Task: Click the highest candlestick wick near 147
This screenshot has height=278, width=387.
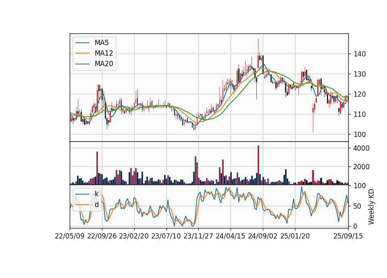Action: (258, 53)
